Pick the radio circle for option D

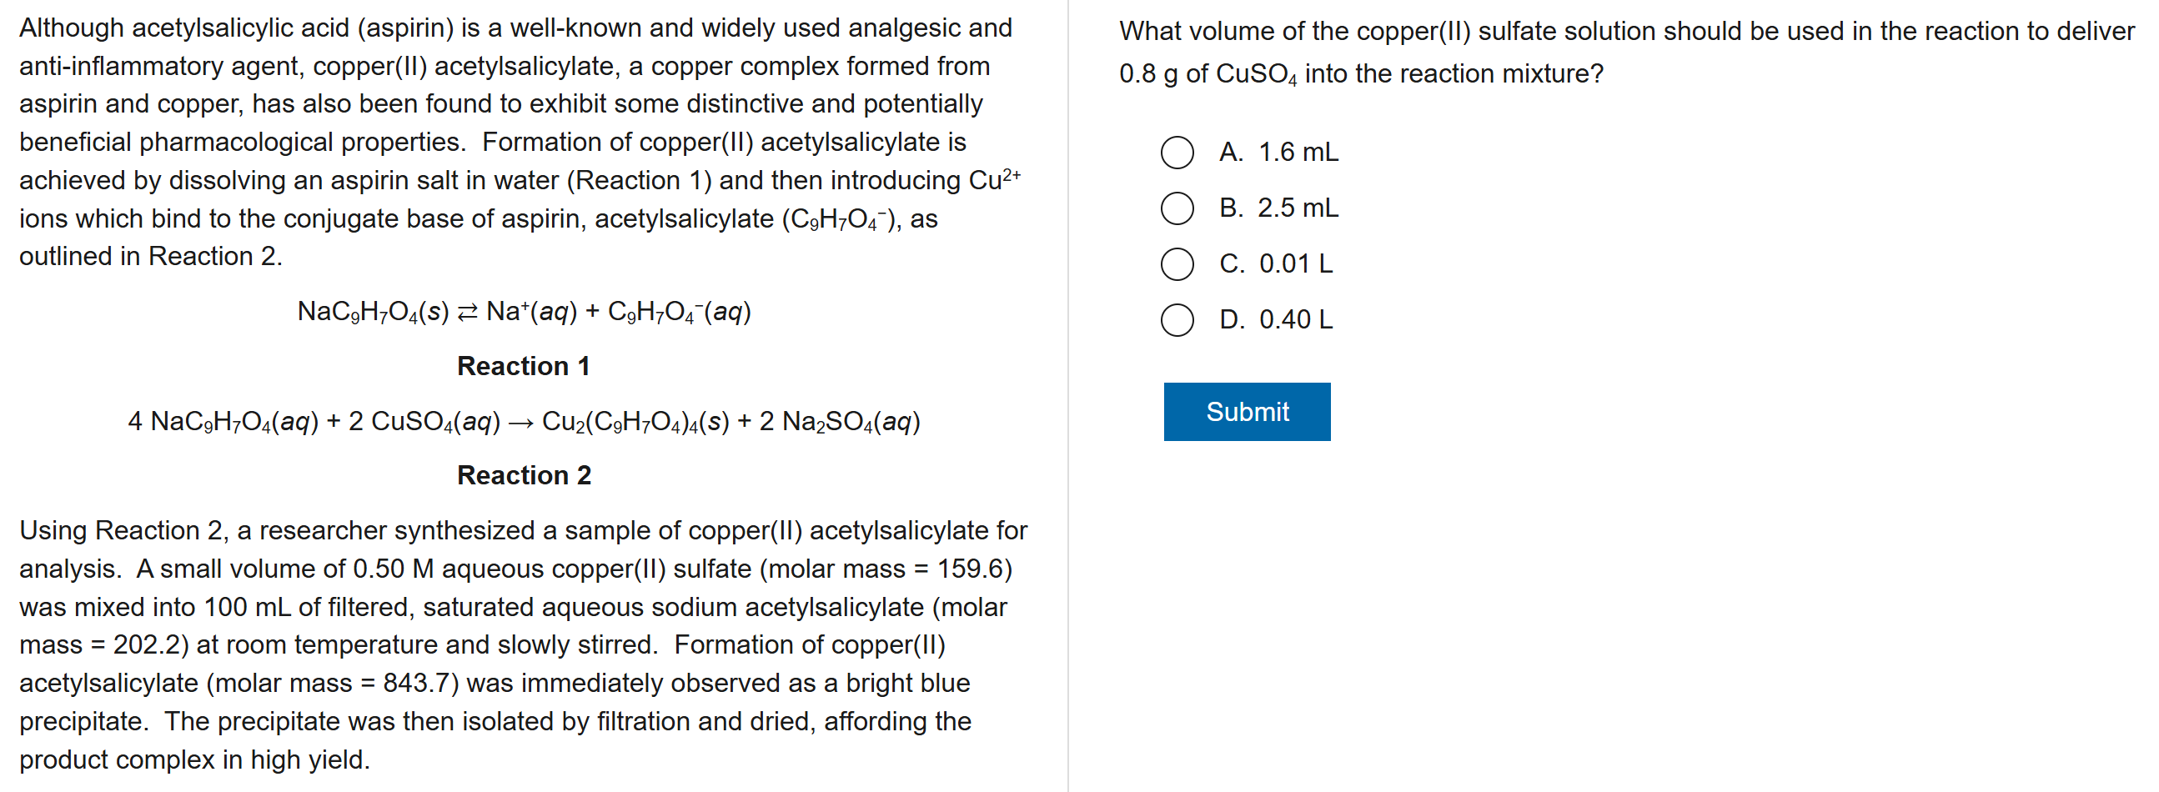(x=1177, y=320)
